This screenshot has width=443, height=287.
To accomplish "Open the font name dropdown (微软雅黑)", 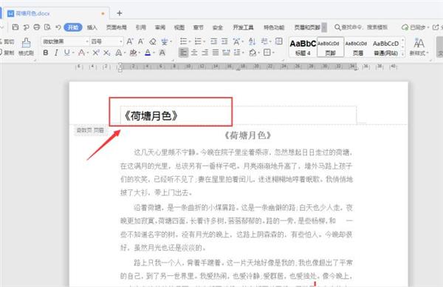I will pyautogui.click(x=86, y=42).
